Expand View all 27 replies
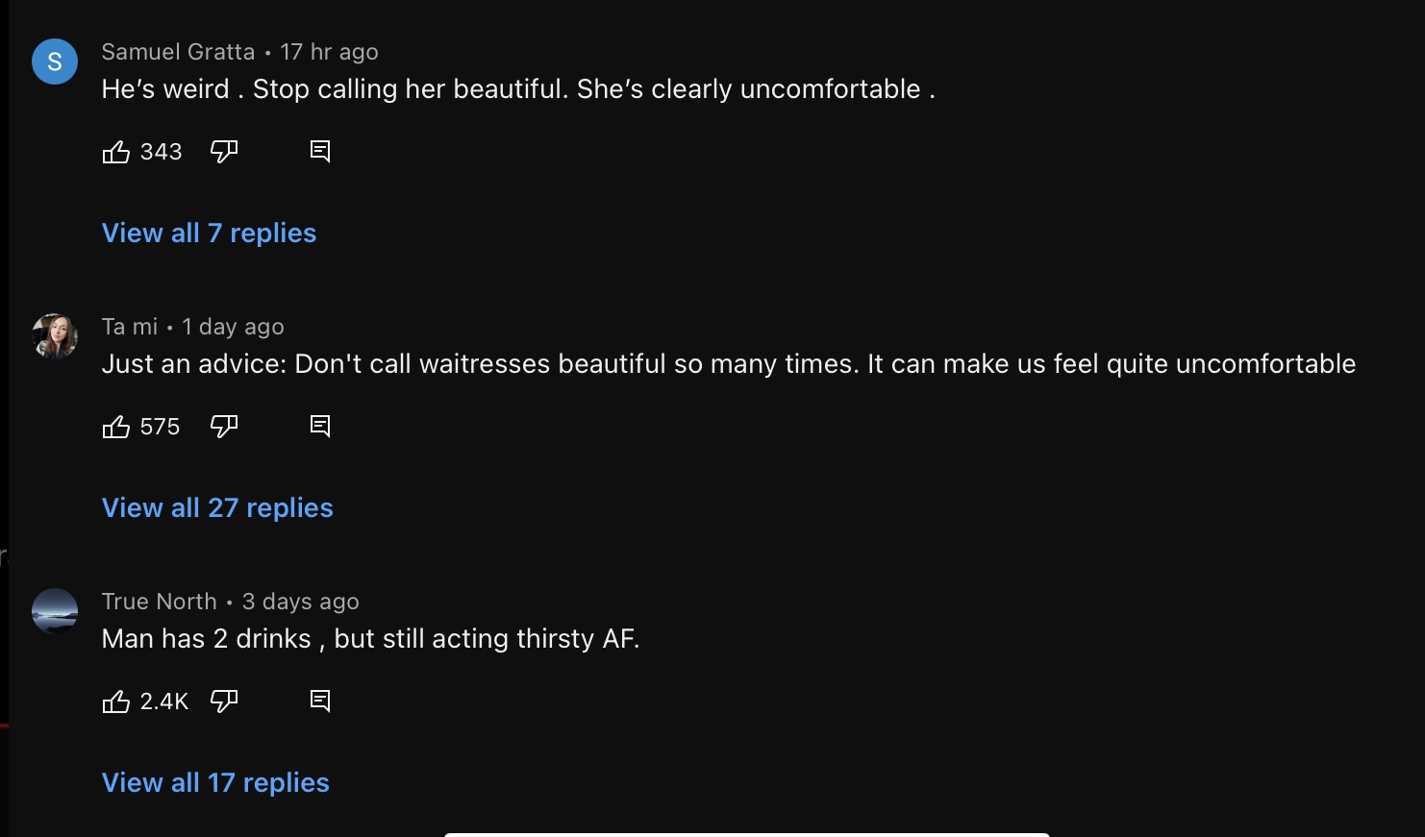Viewport: 1425px width, 837px height. 217,507
